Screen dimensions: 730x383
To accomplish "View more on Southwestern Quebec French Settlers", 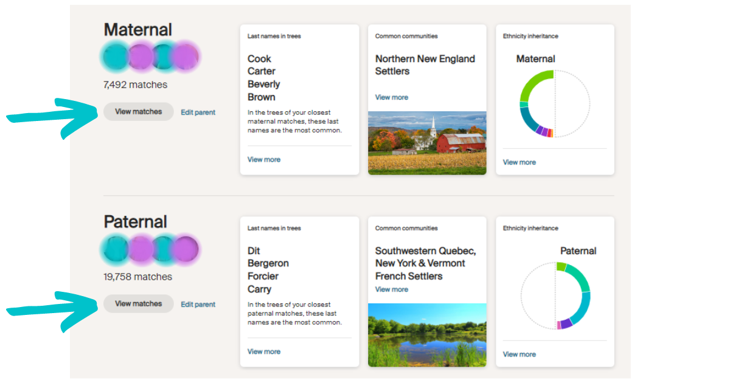I will coord(392,289).
